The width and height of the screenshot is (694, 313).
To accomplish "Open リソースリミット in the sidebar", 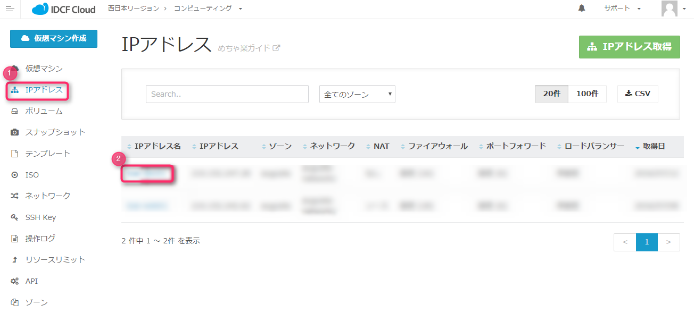I will pyautogui.click(x=55, y=260).
